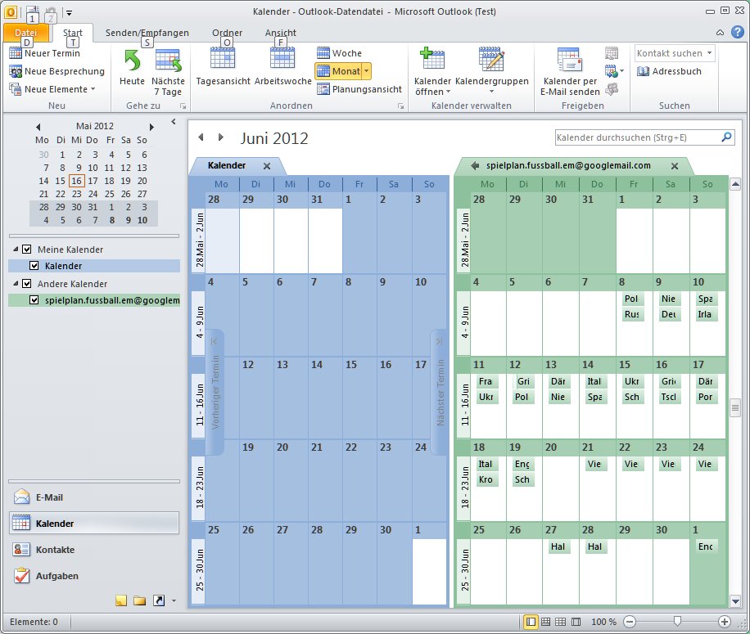Go forward from Juni 2012

point(220,137)
